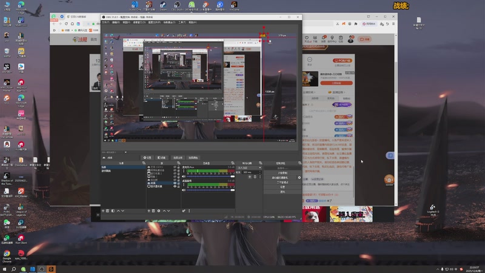Toggle visibility of 窗口采集 2 source

click(x=175, y=174)
